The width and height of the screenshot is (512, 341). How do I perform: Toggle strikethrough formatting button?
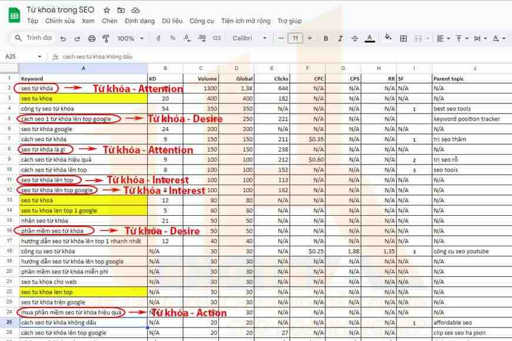(x=355, y=38)
